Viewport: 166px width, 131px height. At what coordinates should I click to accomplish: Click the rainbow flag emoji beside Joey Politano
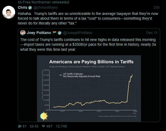click(x=54, y=33)
